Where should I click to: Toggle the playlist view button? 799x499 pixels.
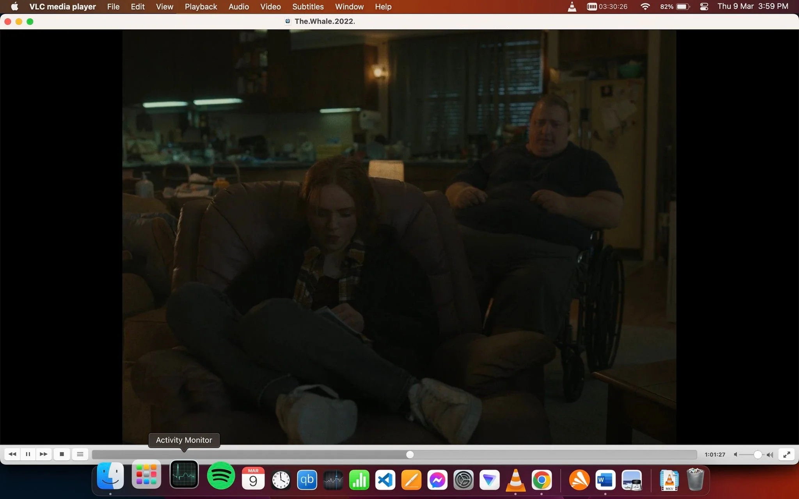coord(80,454)
